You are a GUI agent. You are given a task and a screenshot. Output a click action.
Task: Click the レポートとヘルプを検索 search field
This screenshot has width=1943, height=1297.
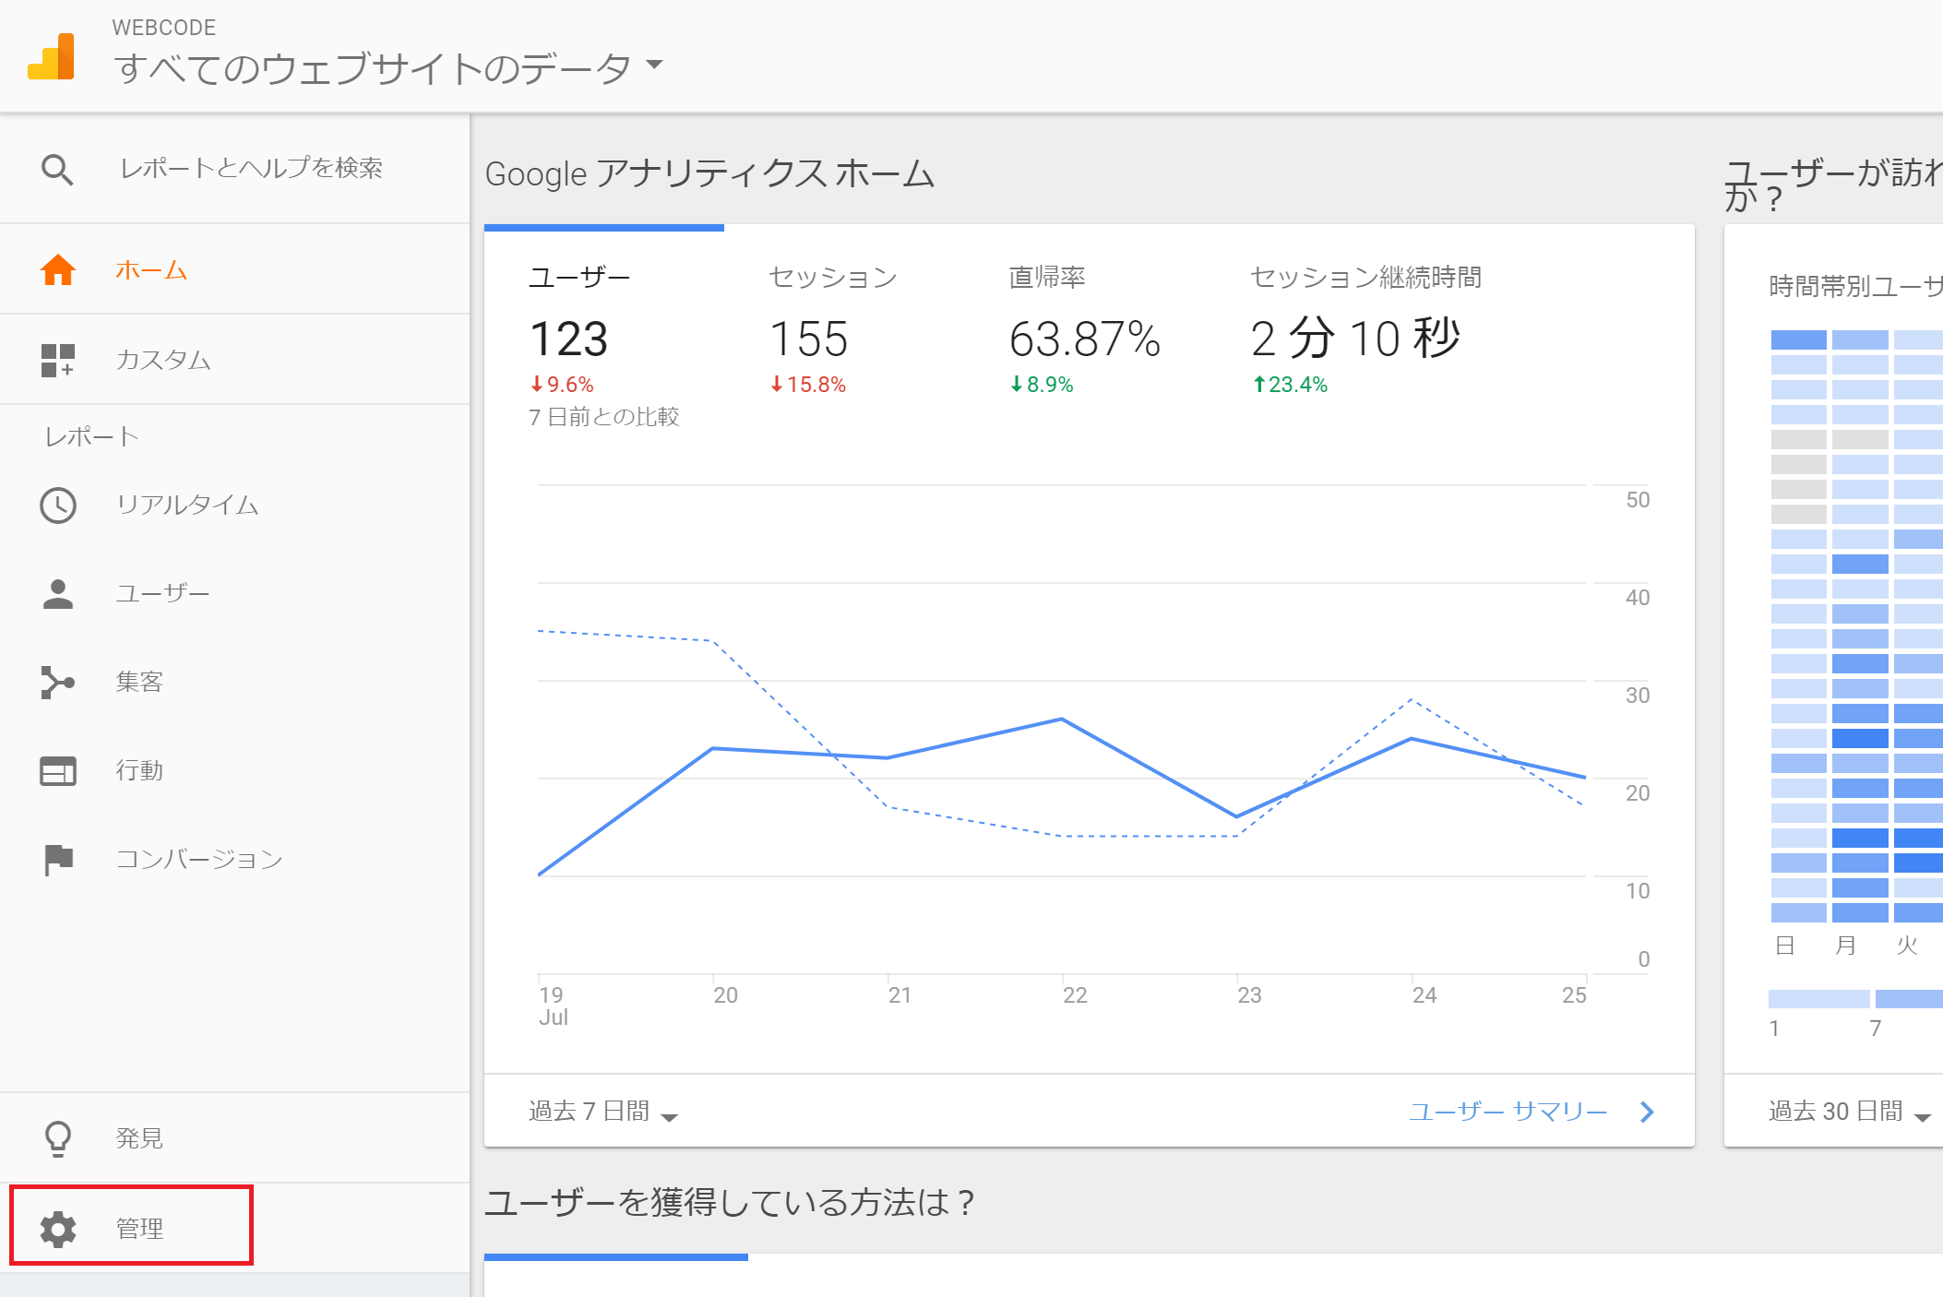(251, 168)
